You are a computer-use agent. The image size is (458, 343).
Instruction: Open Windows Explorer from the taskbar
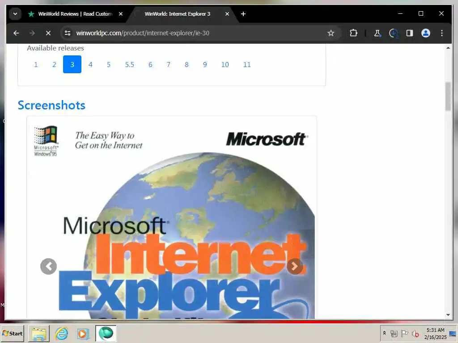[39, 333]
